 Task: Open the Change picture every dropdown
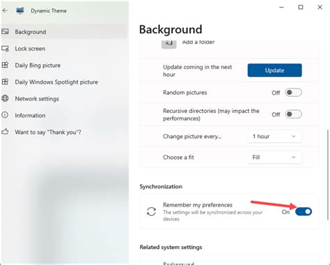(x=274, y=136)
